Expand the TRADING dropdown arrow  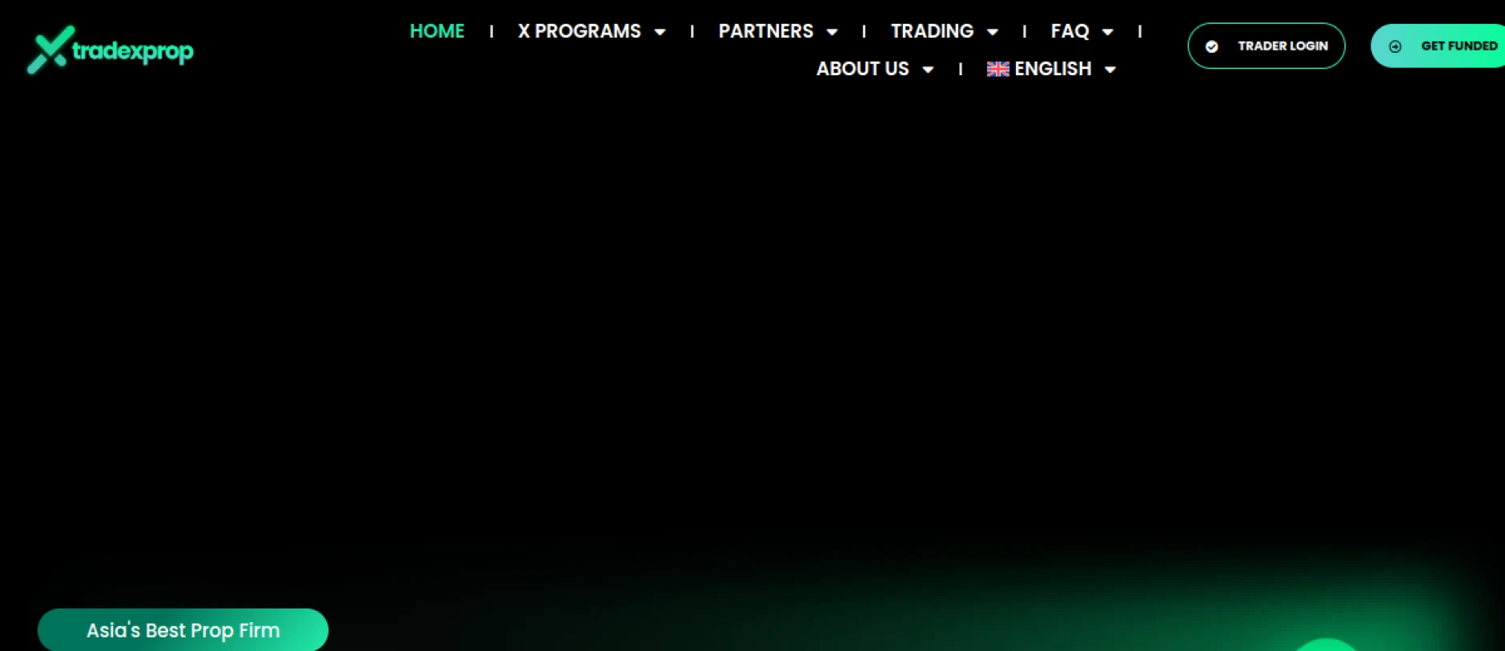click(x=993, y=32)
